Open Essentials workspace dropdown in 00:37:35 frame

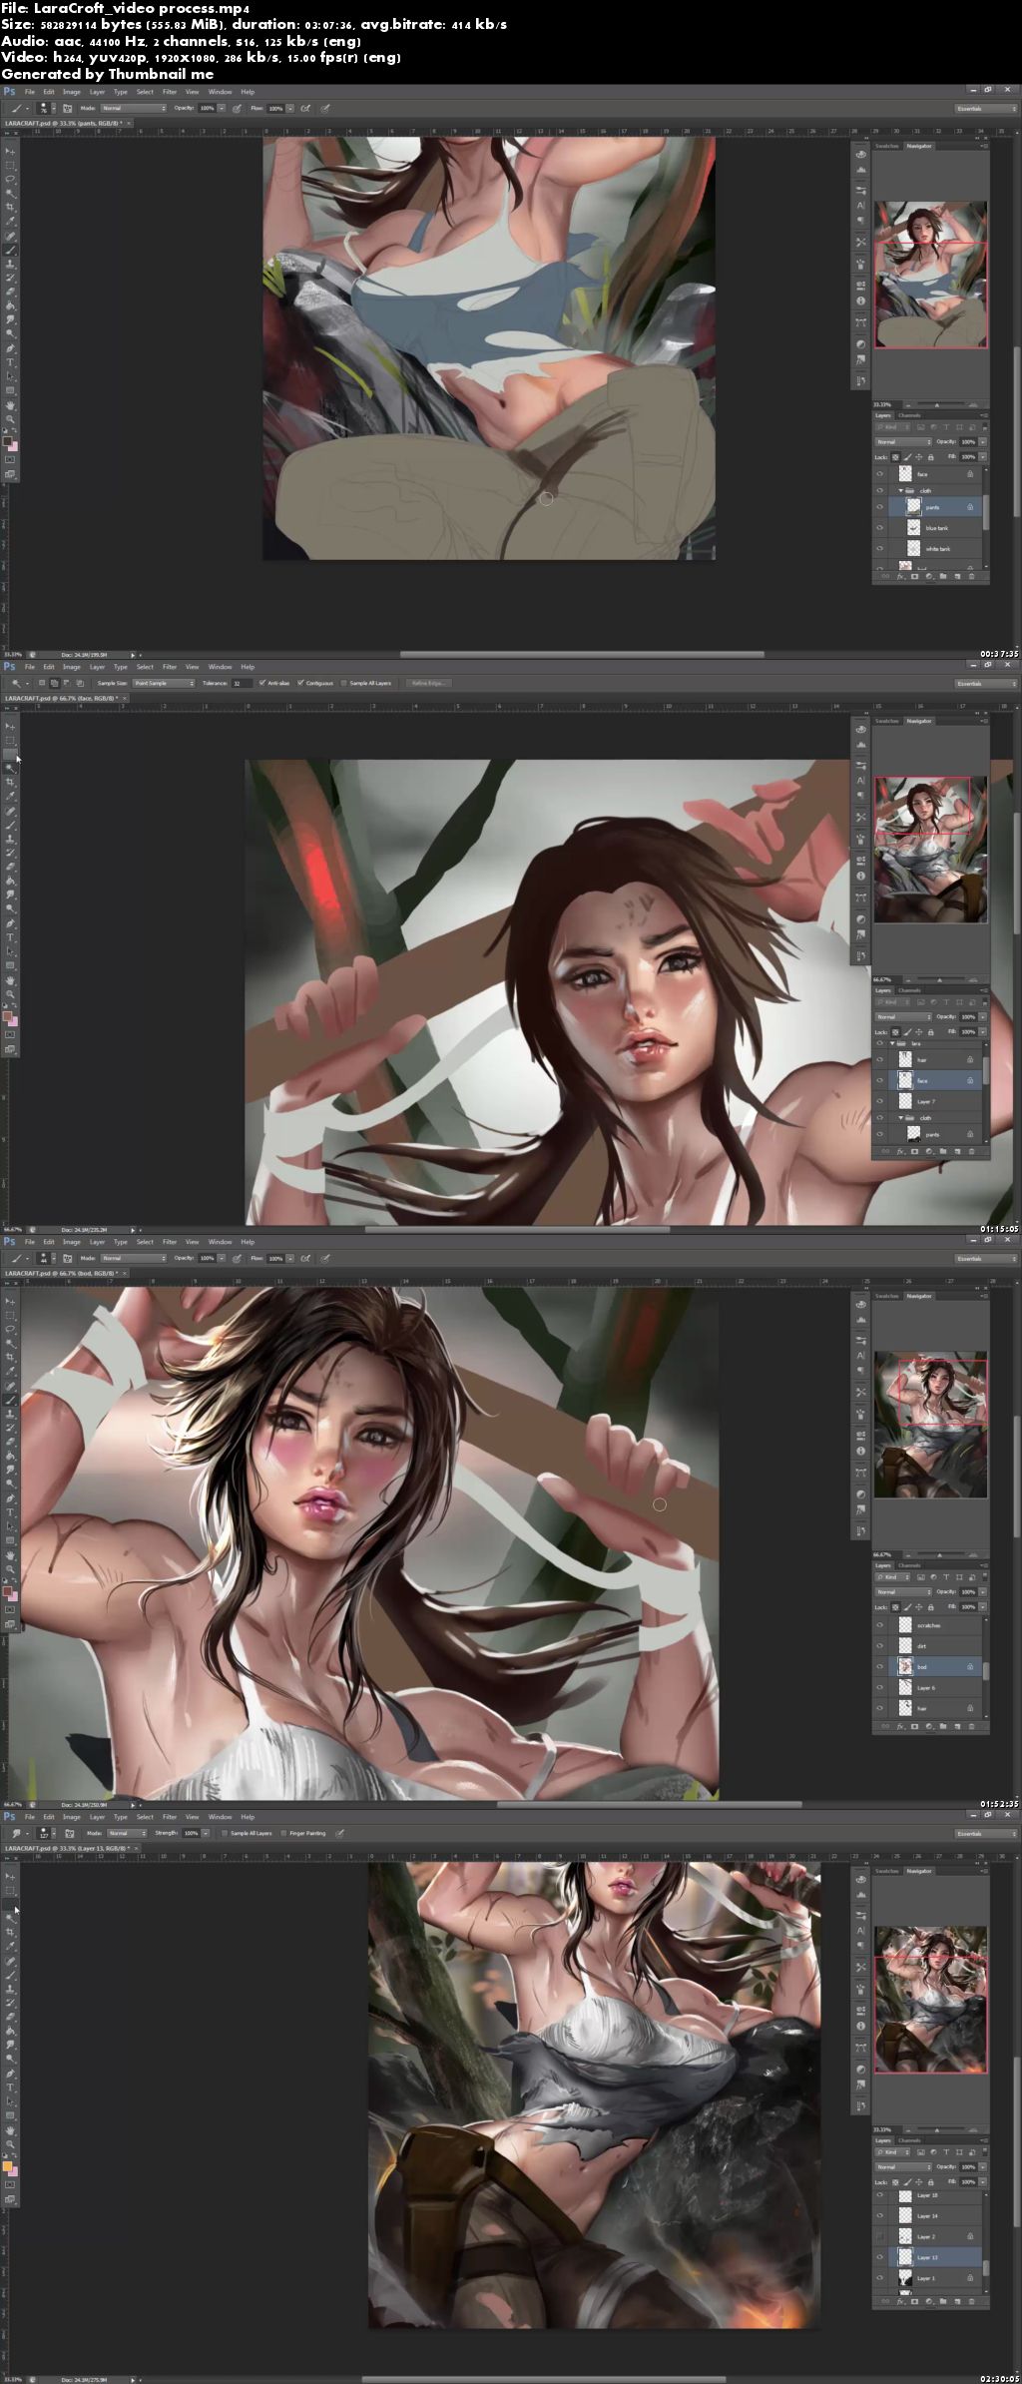(x=986, y=108)
